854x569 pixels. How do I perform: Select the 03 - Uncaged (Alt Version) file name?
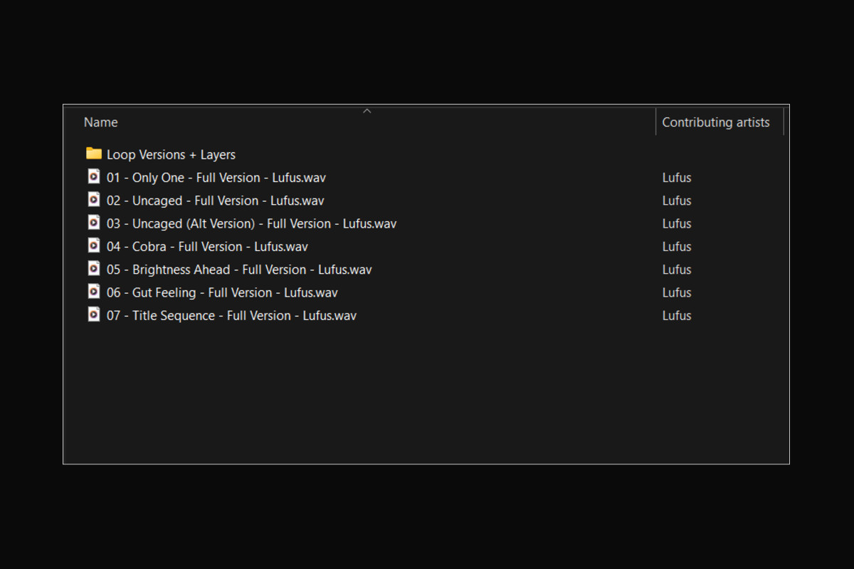(x=251, y=223)
